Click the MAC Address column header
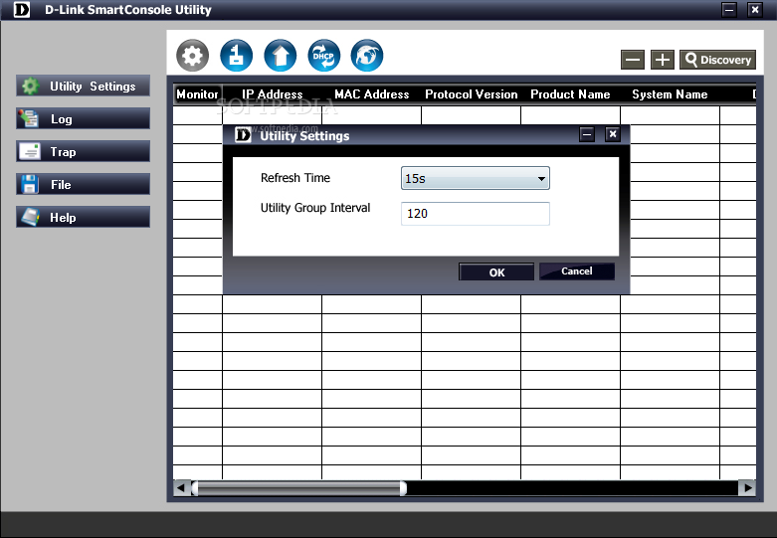The height and width of the screenshot is (538, 777). point(372,94)
